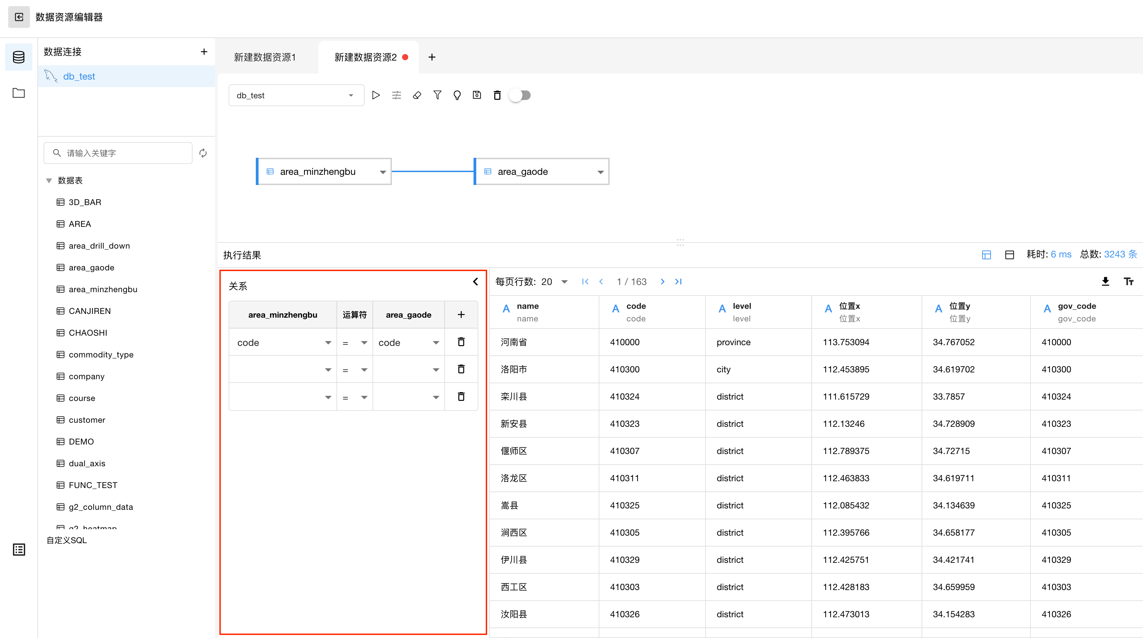Click cell value 410300 in code column
Viewport: 1143px width, 638px height.
tap(625, 369)
